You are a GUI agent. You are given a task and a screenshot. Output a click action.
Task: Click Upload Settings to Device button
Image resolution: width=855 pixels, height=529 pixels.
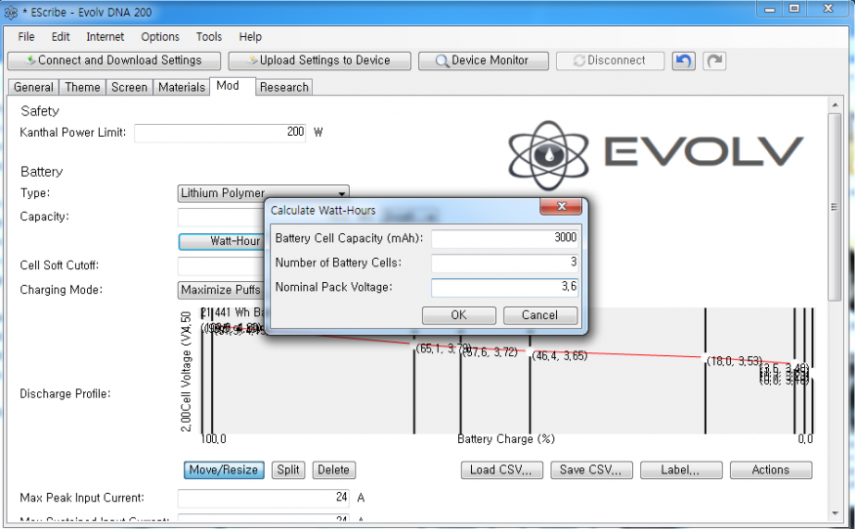point(320,61)
